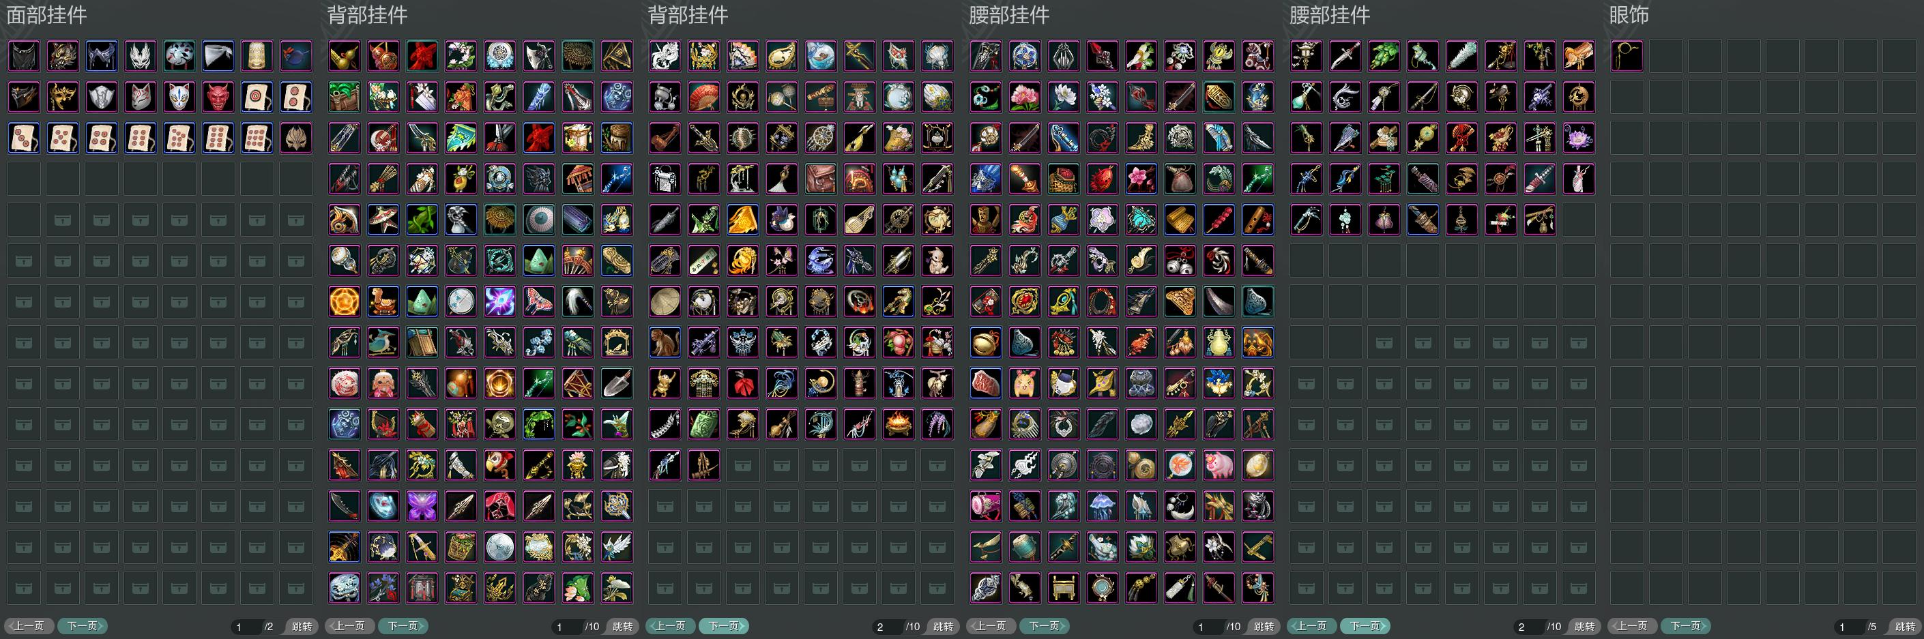
Task: Choose the golden butterfly masquerade mask
Action: click(x=62, y=97)
